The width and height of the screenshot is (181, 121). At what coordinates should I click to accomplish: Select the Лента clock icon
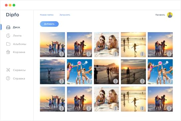point(8,36)
